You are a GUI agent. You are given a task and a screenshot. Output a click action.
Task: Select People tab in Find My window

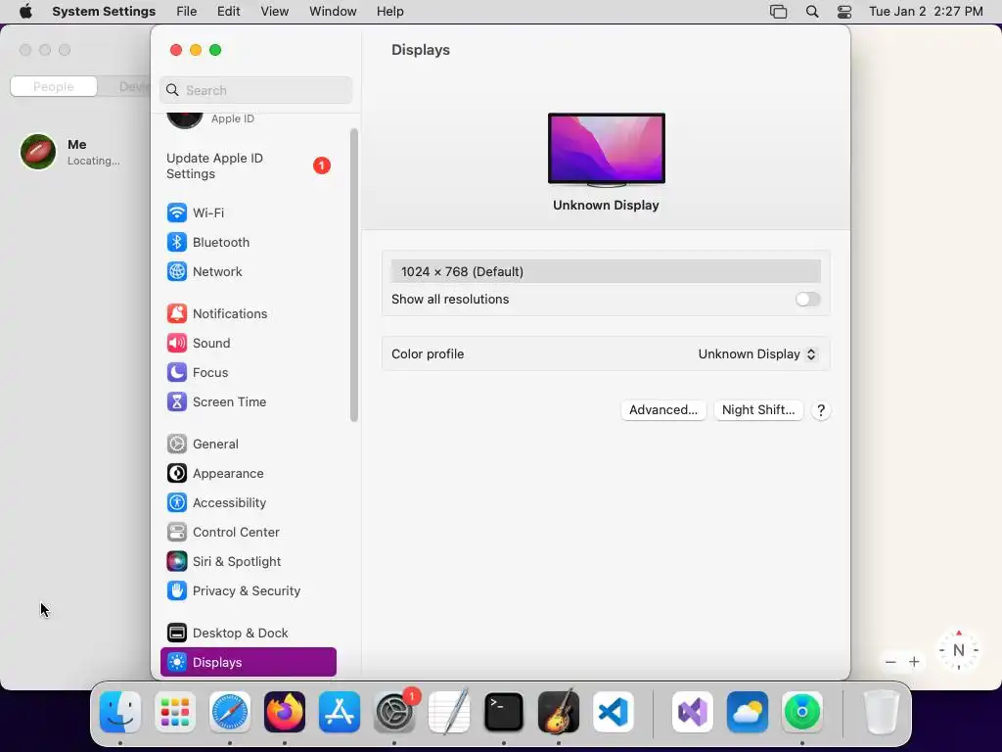(54, 86)
